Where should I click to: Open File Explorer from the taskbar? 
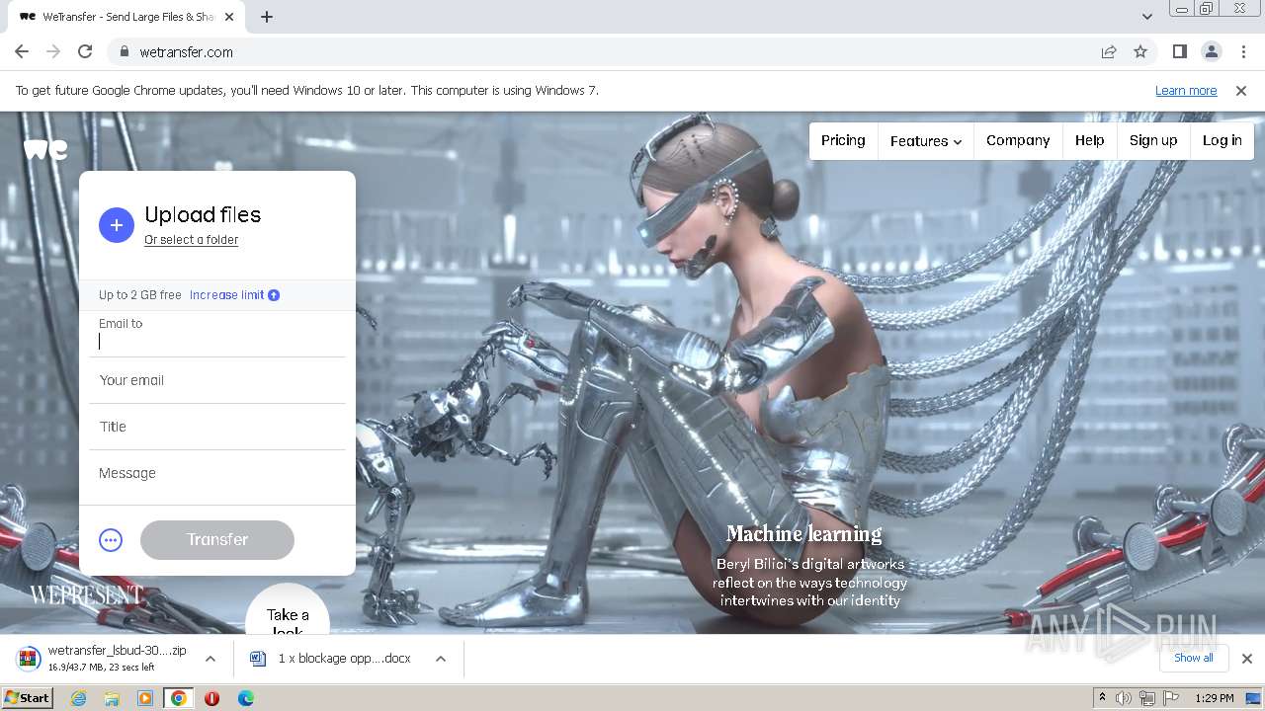pos(112,698)
